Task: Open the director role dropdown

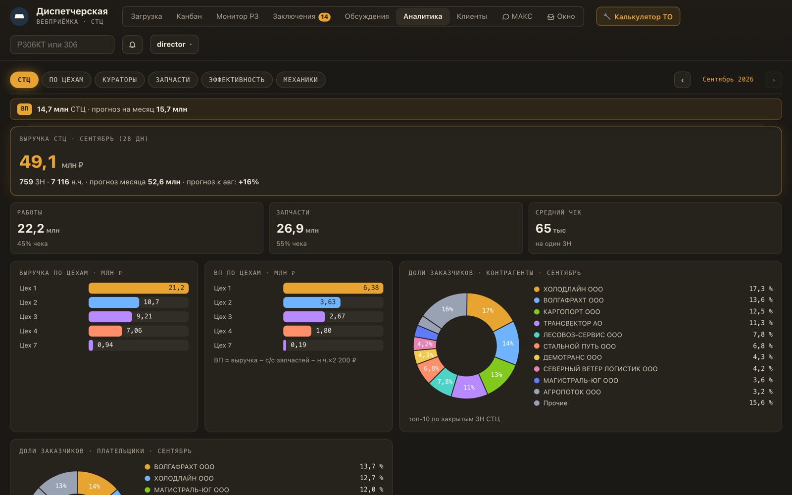Action: tap(174, 45)
